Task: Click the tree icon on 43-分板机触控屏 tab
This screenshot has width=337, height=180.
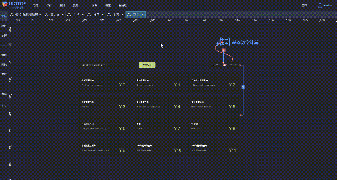Action: tap(12, 15)
